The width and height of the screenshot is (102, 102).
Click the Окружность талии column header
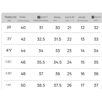41,20
